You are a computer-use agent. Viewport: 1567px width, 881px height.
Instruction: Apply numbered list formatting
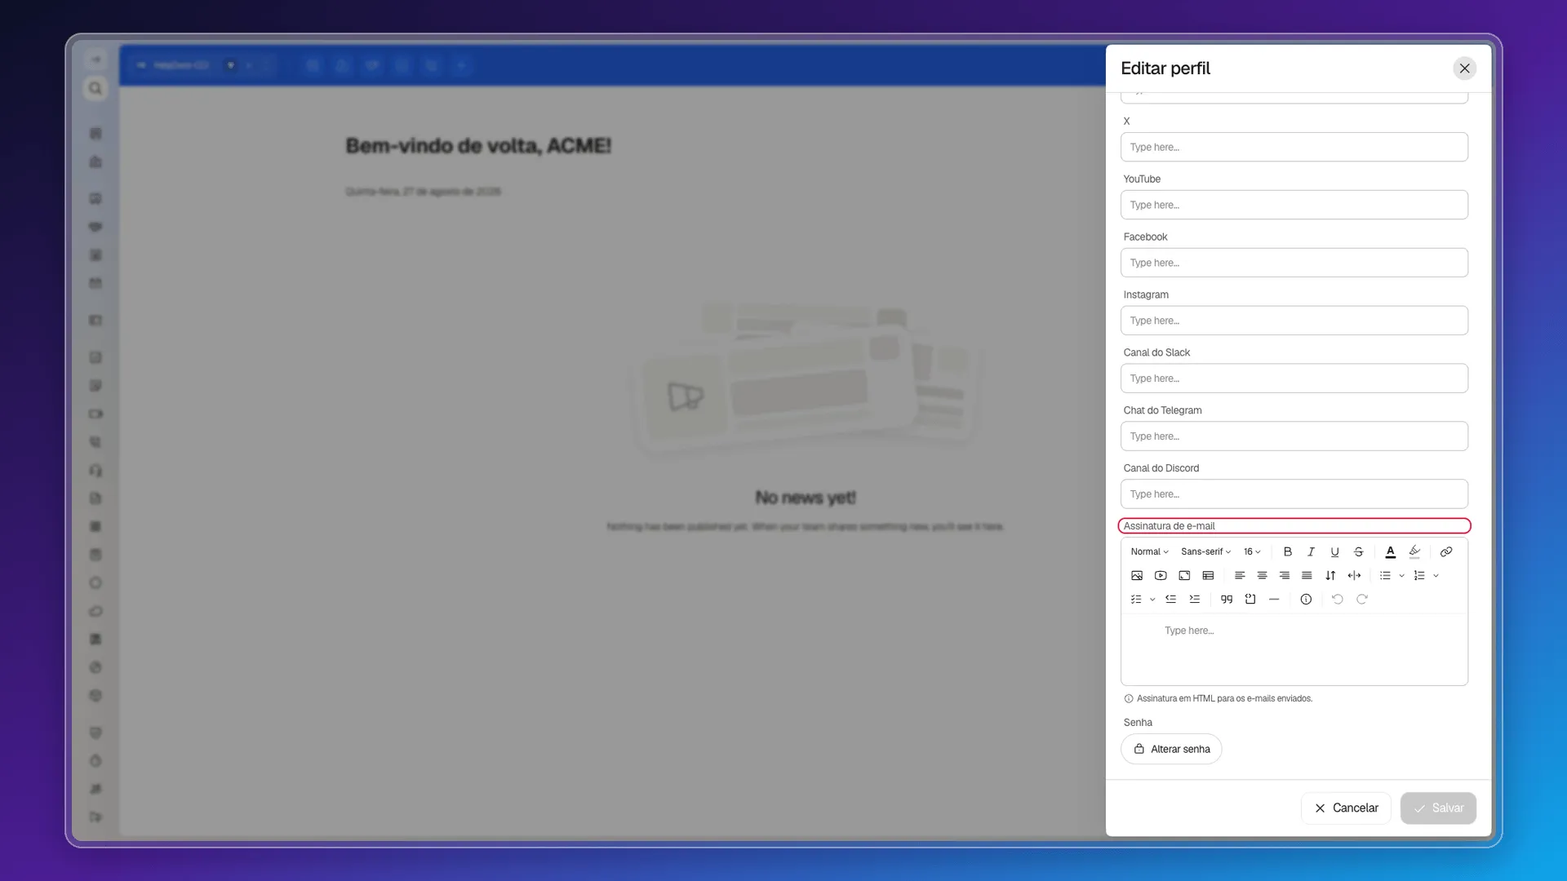1419,576
